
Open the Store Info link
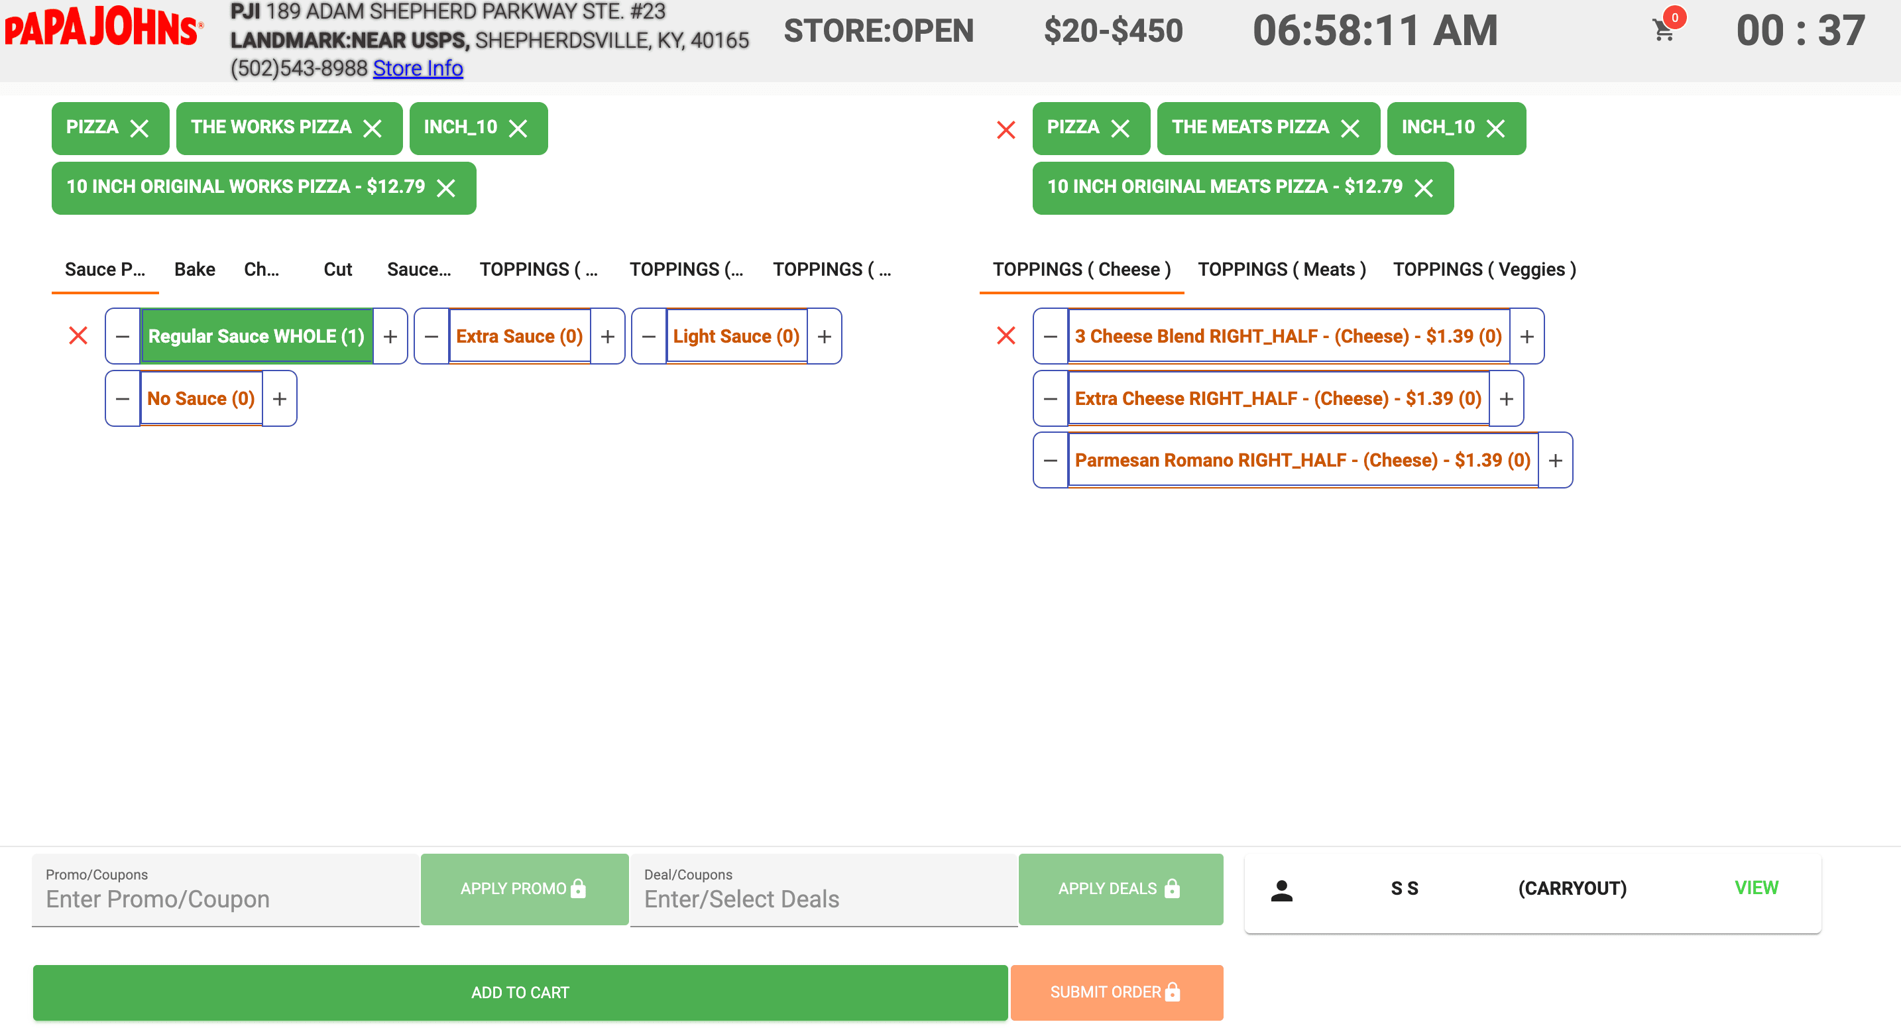click(x=418, y=68)
